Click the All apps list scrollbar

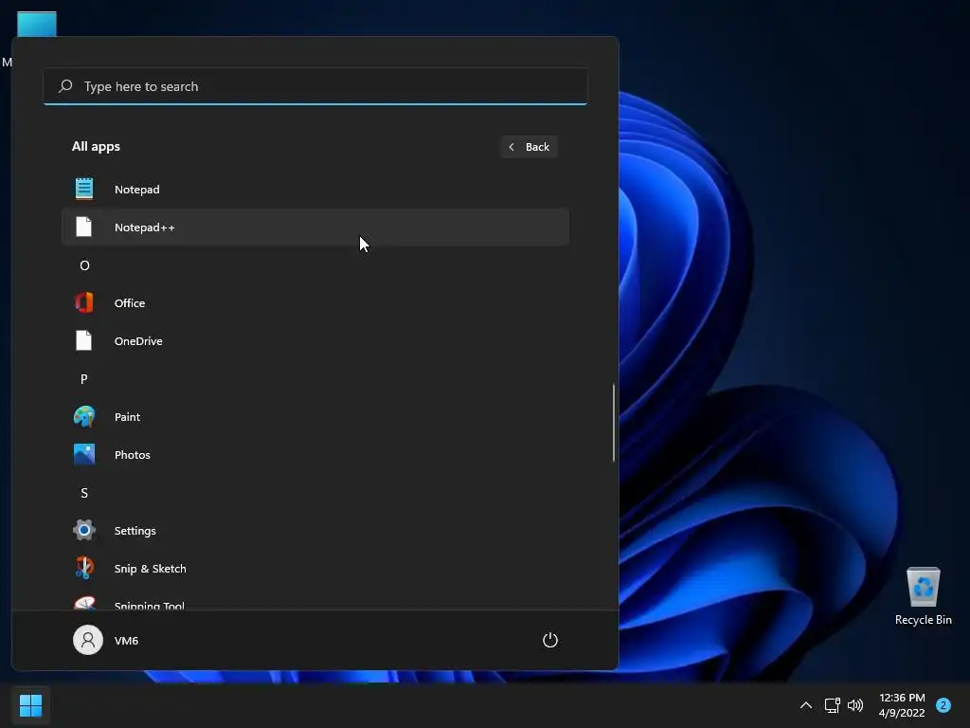coord(614,423)
